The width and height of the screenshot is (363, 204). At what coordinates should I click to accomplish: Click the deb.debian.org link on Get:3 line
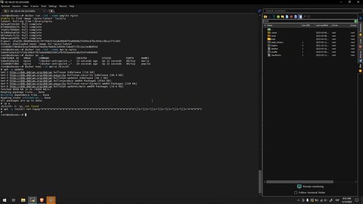31,78
